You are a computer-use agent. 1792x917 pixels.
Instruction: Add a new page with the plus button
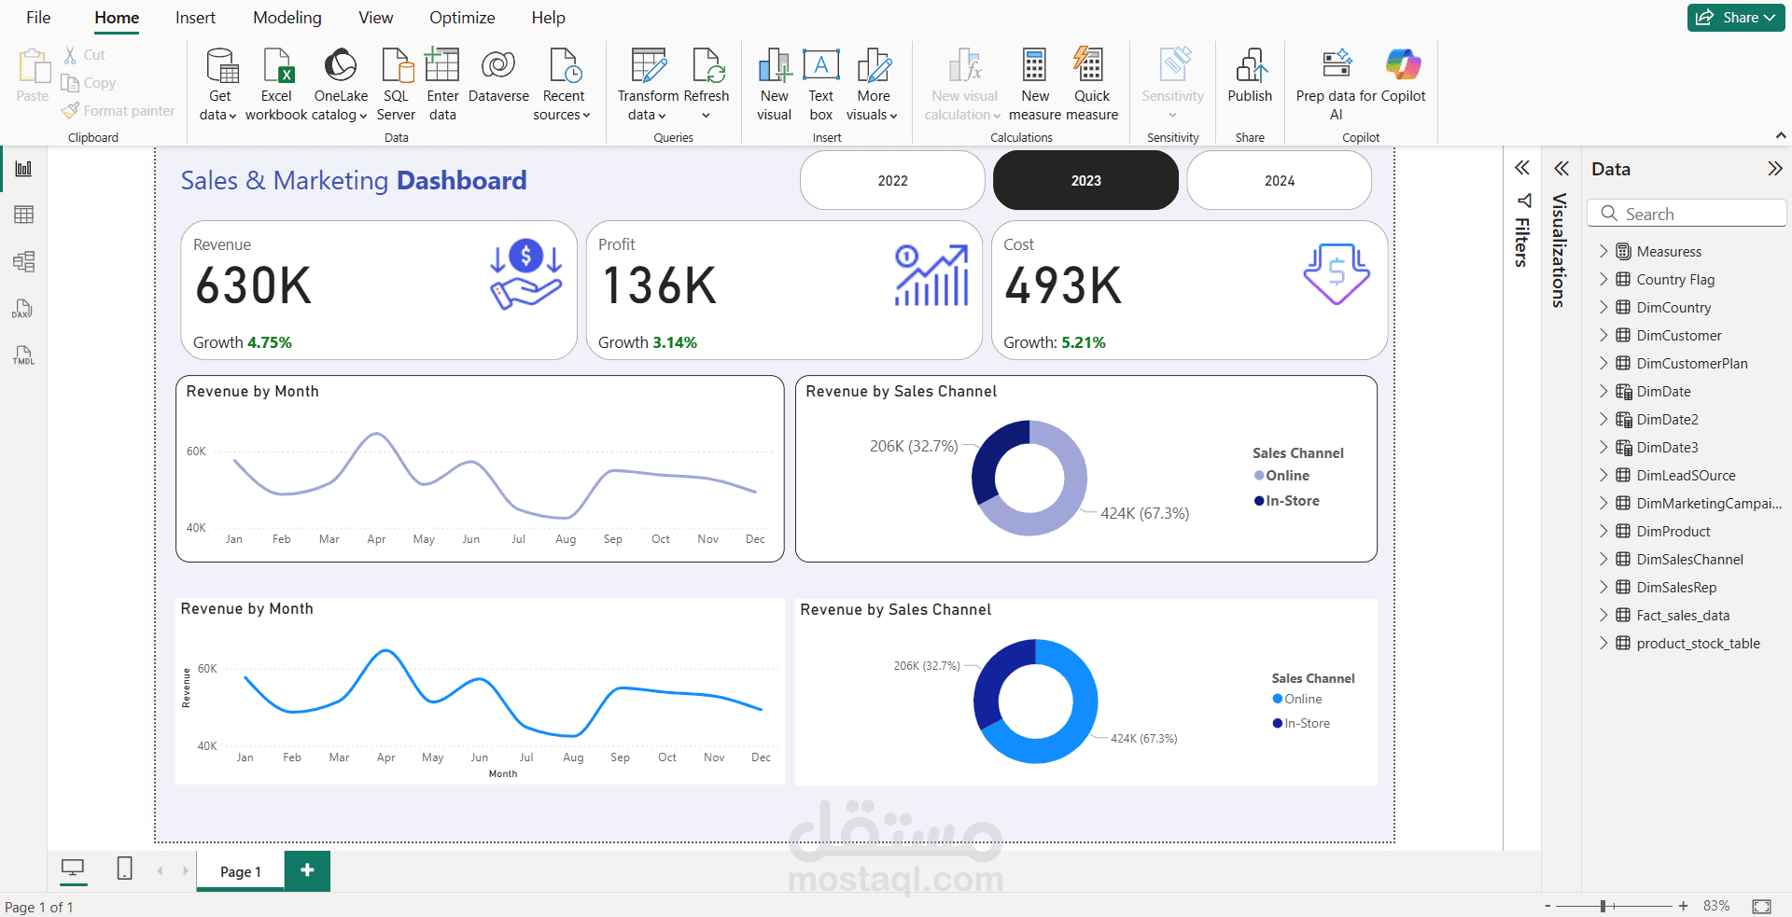(x=306, y=869)
